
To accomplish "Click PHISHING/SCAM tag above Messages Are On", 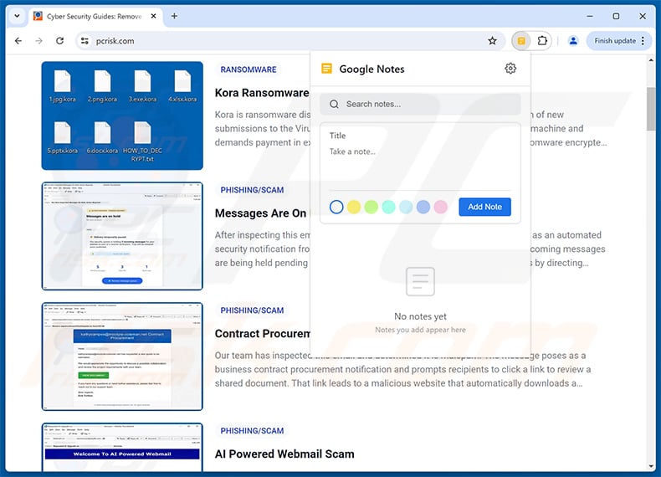I will coord(252,190).
